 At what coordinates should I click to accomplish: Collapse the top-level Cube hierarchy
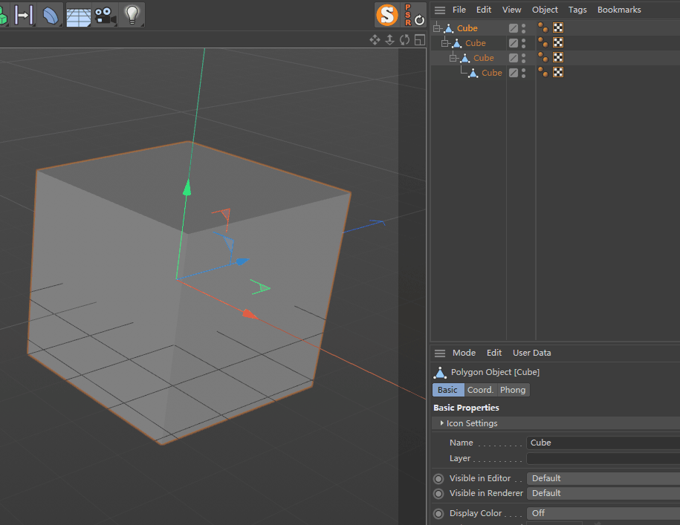click(x=436, y=28)
